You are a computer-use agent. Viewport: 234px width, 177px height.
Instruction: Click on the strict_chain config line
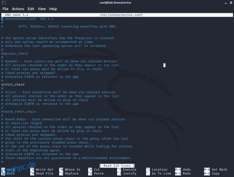(13, 84)
